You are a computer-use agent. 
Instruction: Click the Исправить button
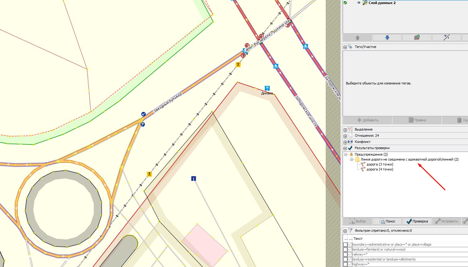pyautogui.click(x=446, y=221)
